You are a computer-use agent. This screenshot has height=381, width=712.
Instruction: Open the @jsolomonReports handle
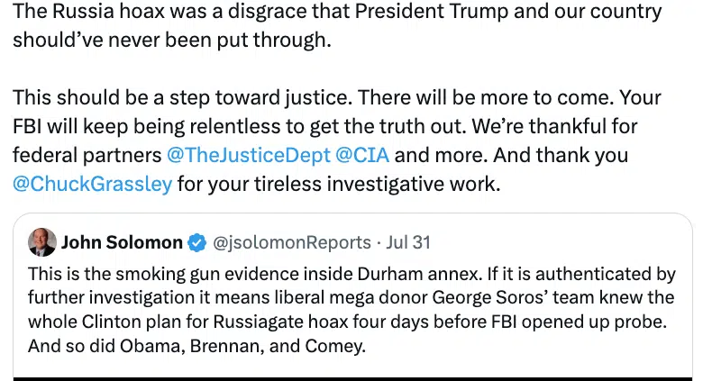tap(291, 242)
